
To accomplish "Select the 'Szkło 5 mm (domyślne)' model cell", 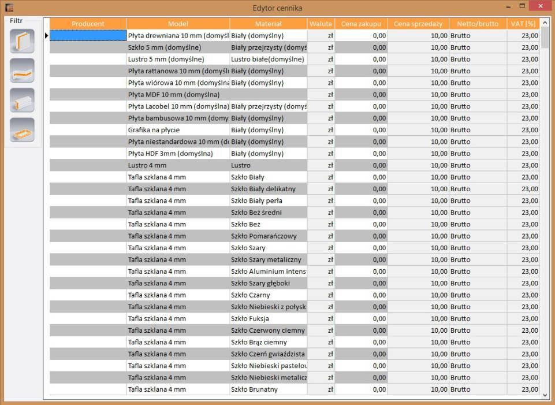I will [178, 47].
